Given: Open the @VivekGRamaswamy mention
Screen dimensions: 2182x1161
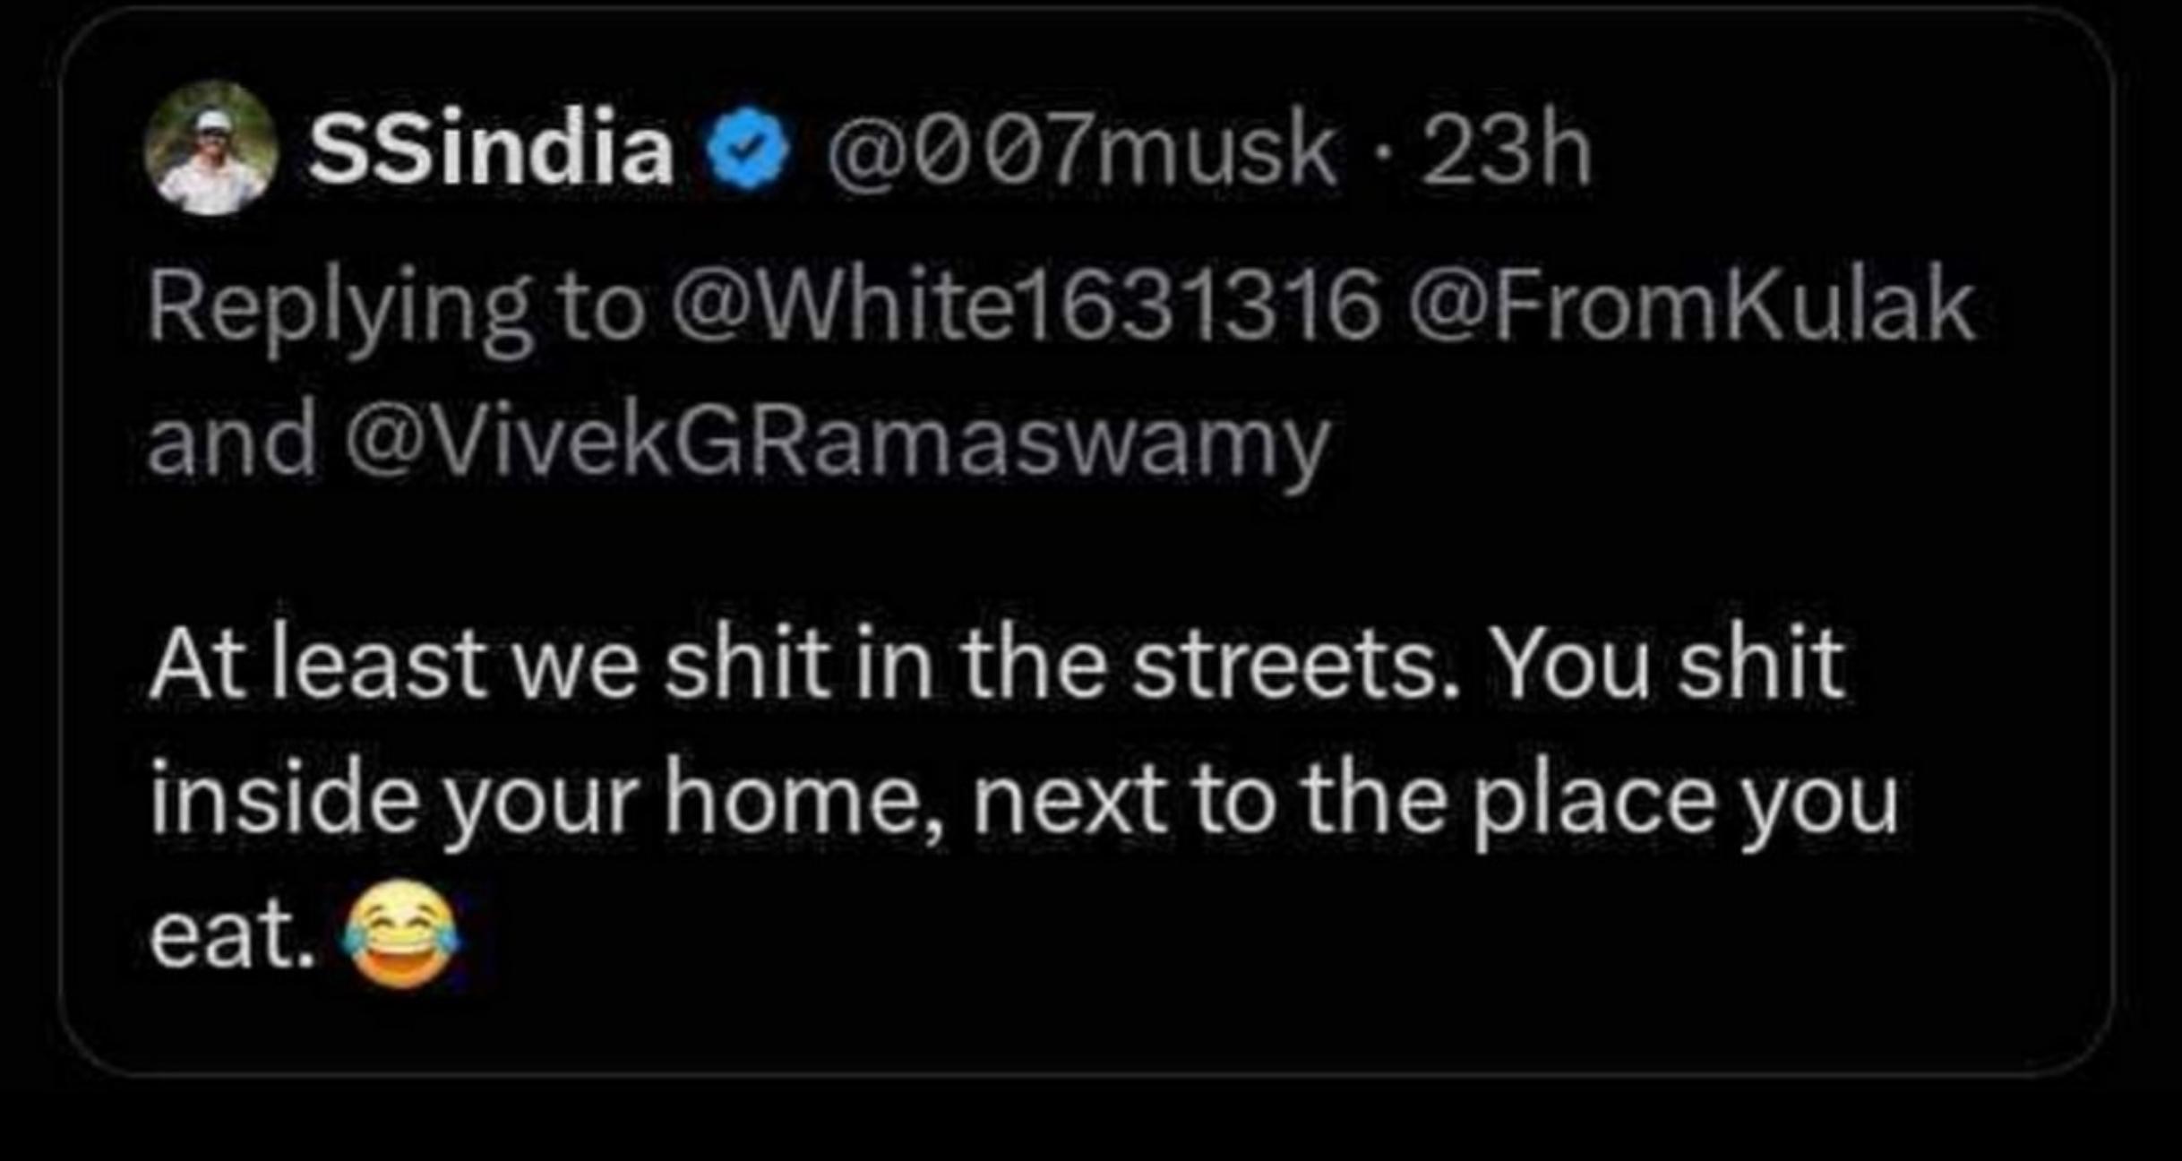Looking at the screenshot, I should (x=837, y=443).
